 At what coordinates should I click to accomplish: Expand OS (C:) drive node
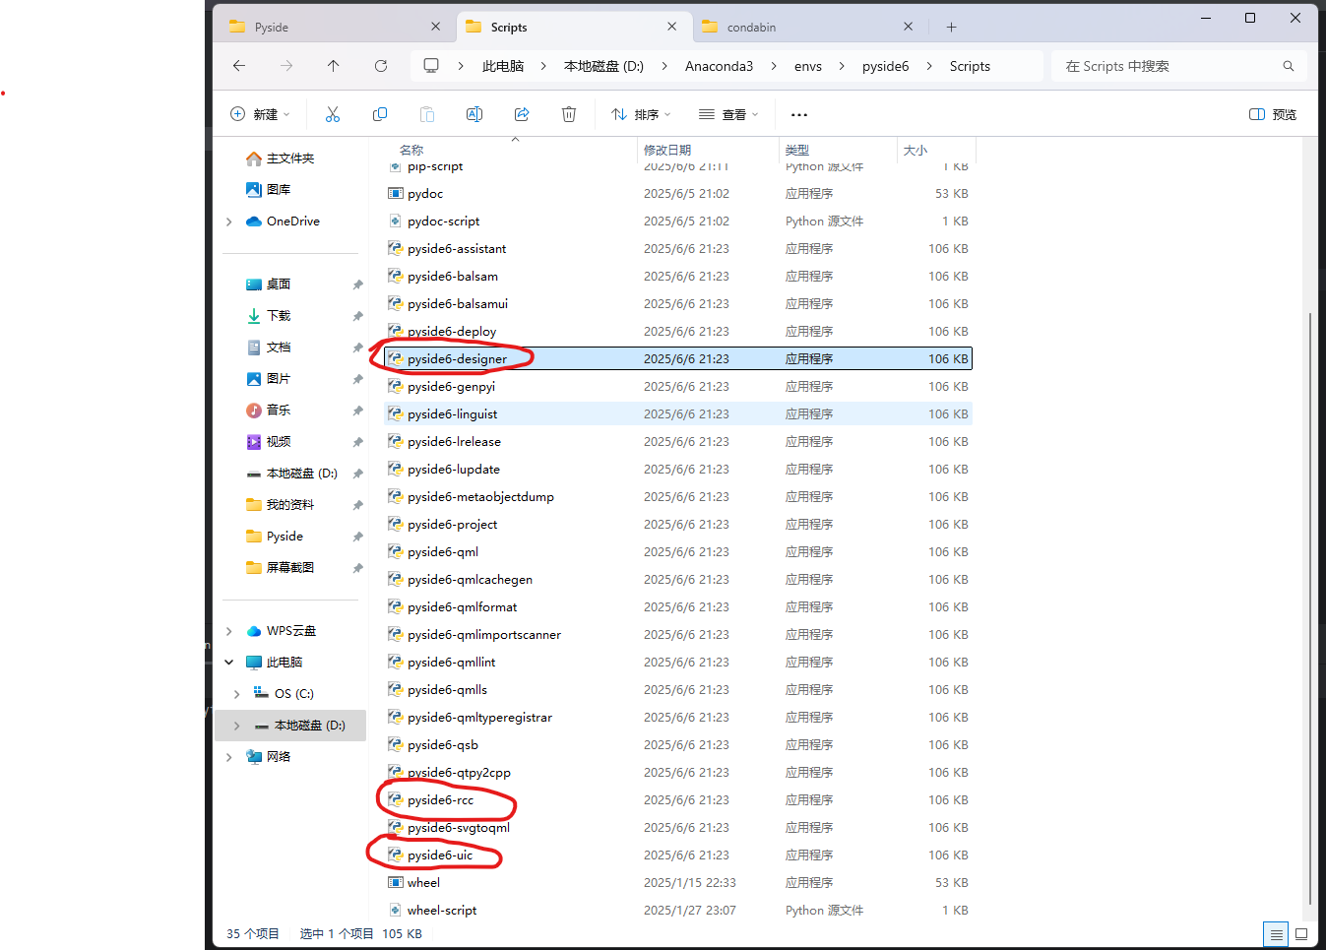point(237,694)
